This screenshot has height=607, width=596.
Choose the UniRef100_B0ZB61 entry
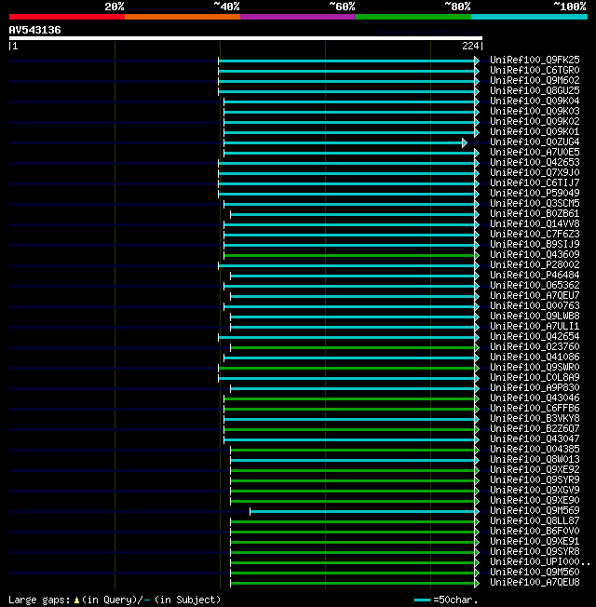(x=535, y=214)
